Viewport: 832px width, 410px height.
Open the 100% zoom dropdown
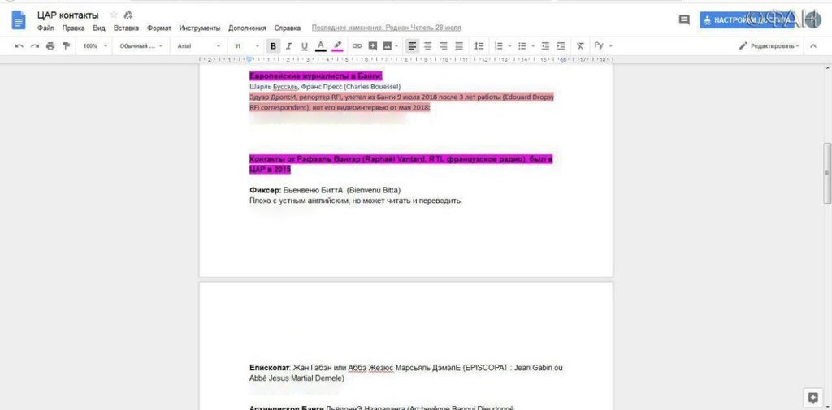(x=93, y=46)
